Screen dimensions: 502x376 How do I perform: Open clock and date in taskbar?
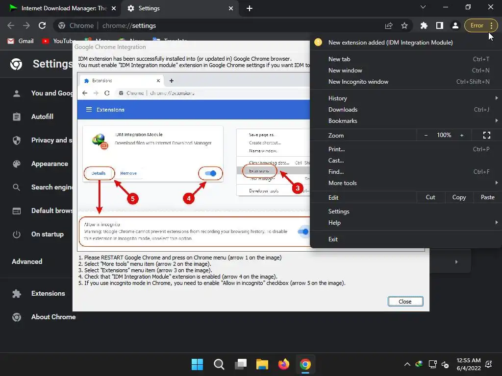[469, 364]
